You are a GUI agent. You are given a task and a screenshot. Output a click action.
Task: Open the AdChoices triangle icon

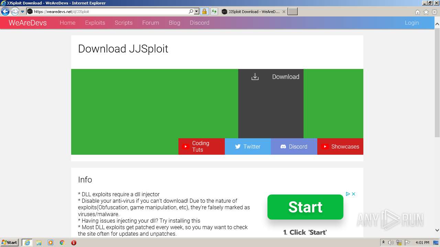(x=348, y=194)
